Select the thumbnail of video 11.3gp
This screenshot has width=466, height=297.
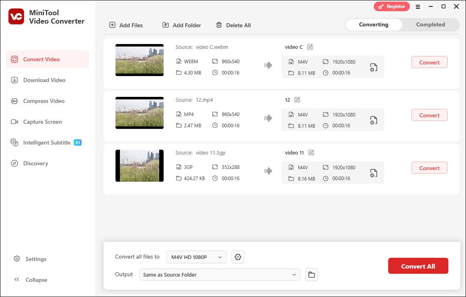click(x=139, y=166)
